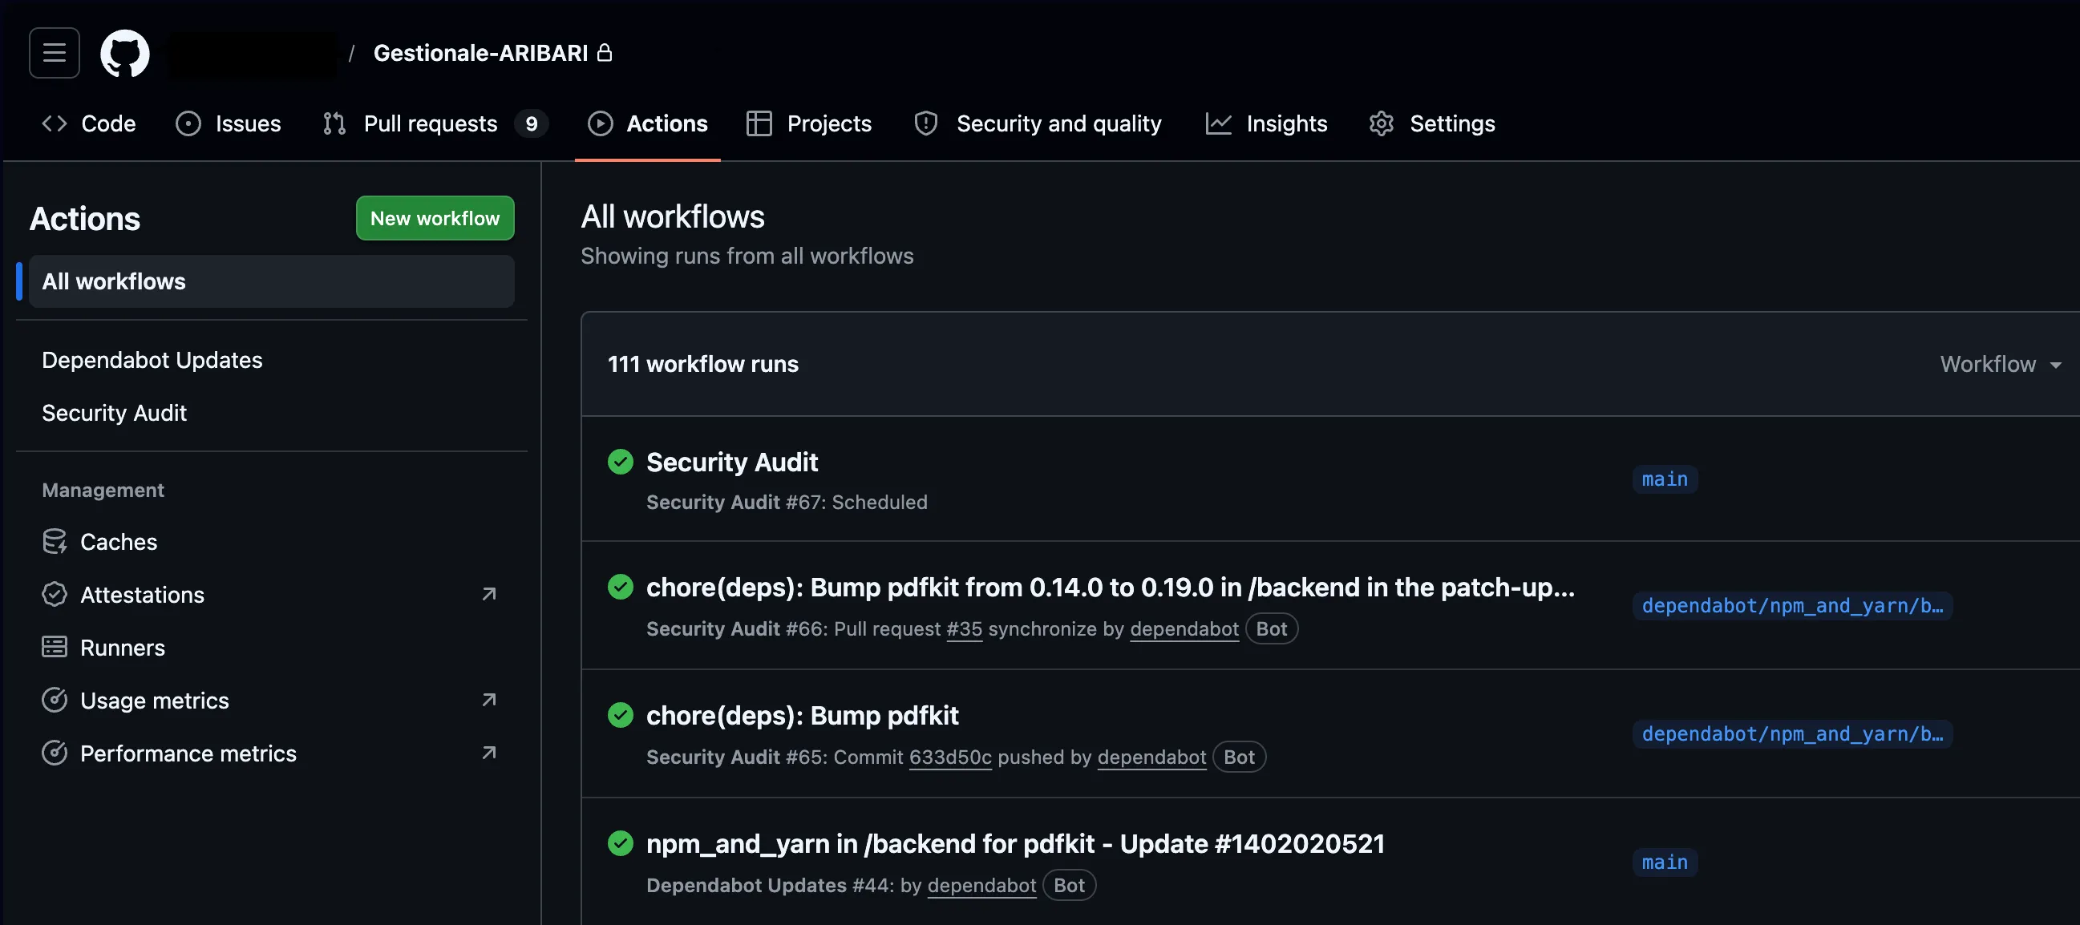This screenshot has width=2080, height=925.
Task: Click success checkmark of Security Audit #65 run
Action: (x=620, y=715)
